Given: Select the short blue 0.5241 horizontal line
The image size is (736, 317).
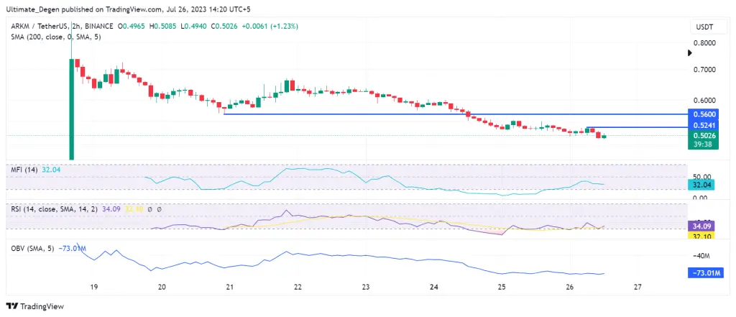Looking at the screenshot, I should tap(637, 127).
